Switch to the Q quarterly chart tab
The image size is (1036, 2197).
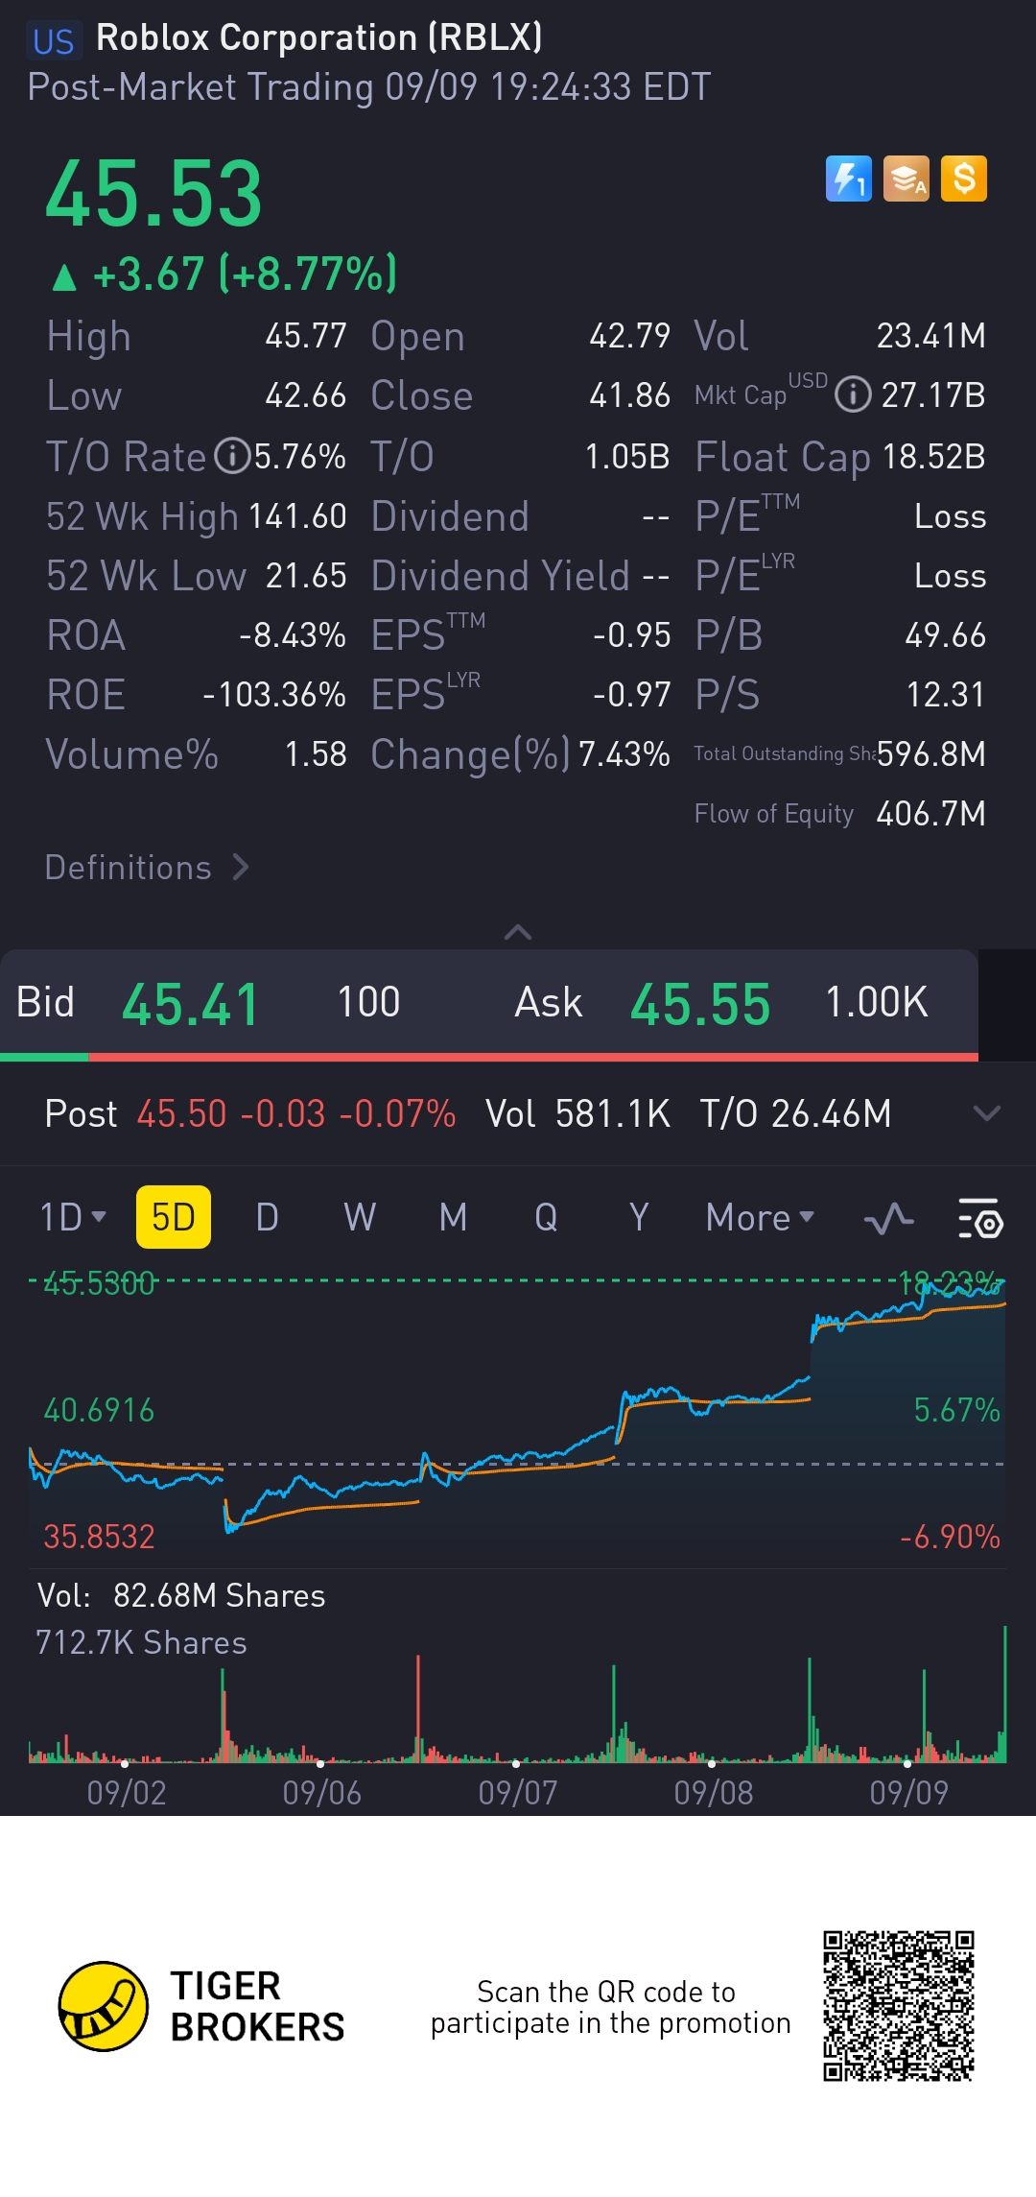coord(546,1217)
